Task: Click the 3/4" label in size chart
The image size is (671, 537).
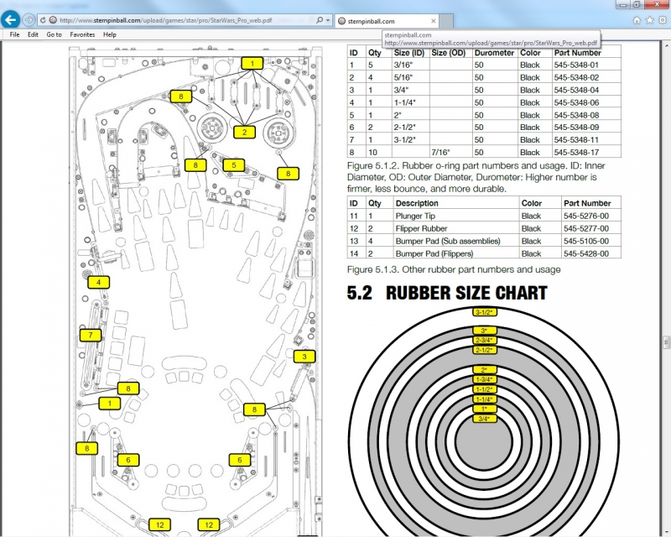Action: click(485, 419)
